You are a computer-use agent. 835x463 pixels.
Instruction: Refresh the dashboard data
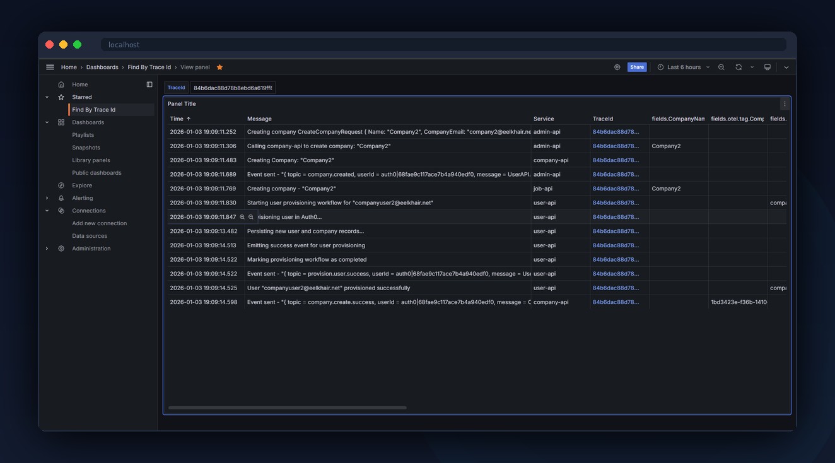coord(738,67)
